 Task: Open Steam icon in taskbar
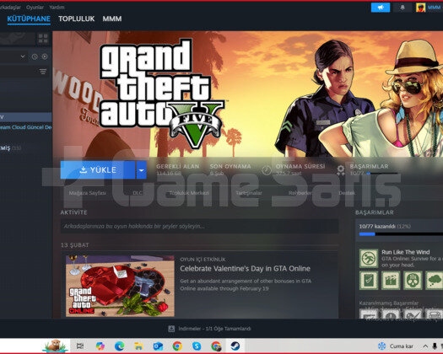tap(235, 346)
